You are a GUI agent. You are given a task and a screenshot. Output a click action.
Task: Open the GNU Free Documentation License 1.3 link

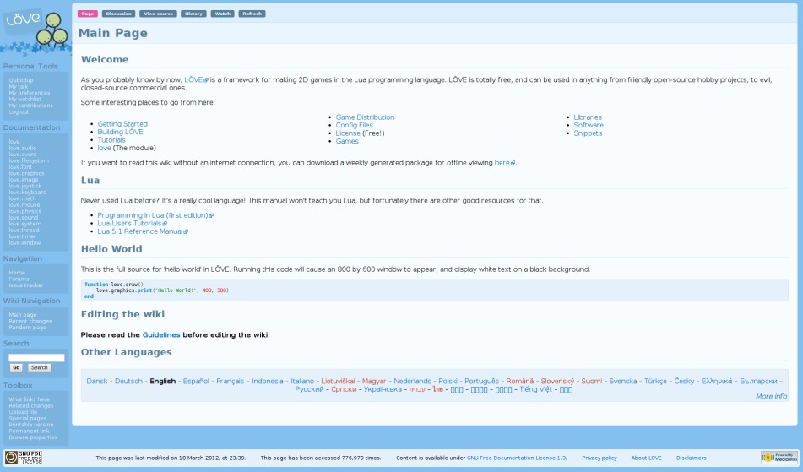click(x=517, y=458)
